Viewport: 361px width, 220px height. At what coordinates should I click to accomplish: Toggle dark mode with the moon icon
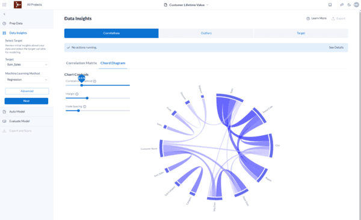[349, 5]
